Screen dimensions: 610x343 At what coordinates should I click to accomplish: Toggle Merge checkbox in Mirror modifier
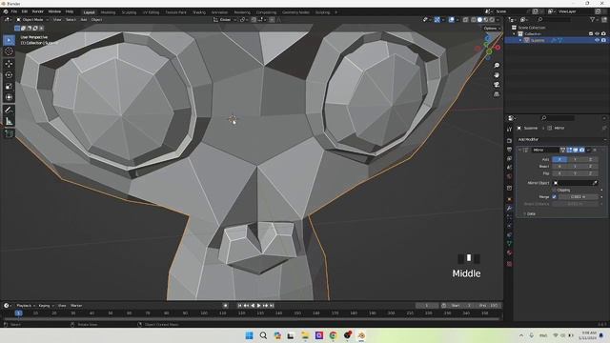[555, 197]
